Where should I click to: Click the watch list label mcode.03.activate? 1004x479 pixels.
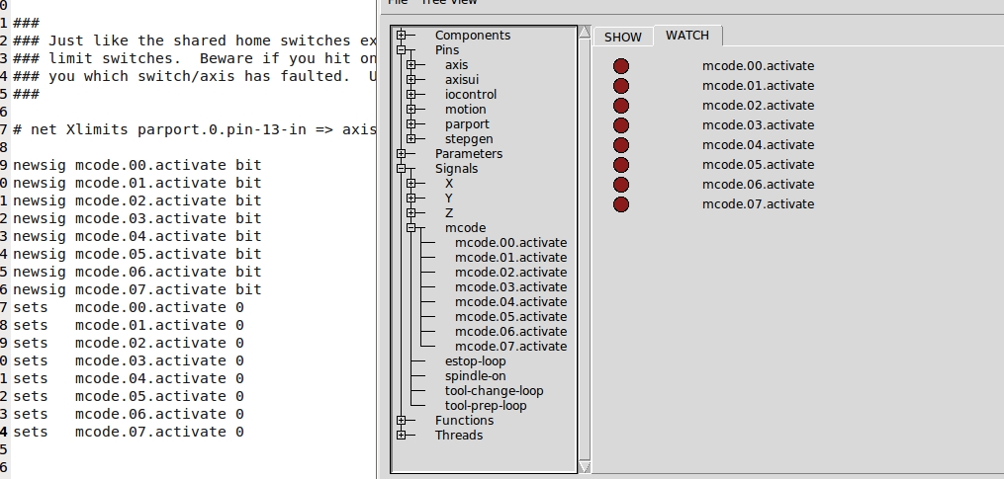[758, 125]
